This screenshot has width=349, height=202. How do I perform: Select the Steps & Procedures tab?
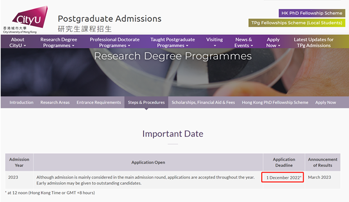(x=146, y=102)
